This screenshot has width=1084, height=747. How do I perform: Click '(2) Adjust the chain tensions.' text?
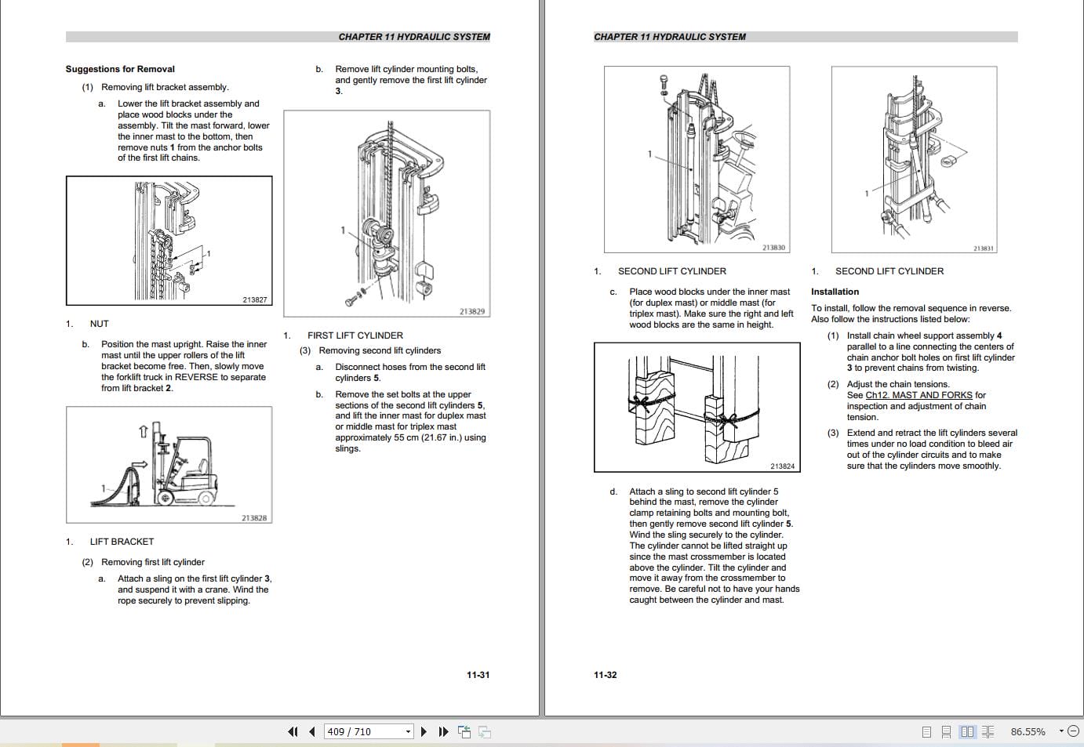pos(888,384)
